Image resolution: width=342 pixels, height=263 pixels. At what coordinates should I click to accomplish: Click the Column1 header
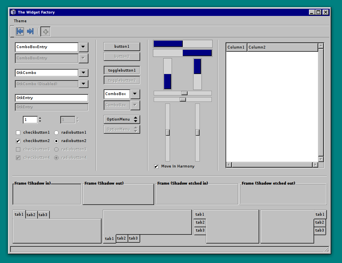point(236,47)
